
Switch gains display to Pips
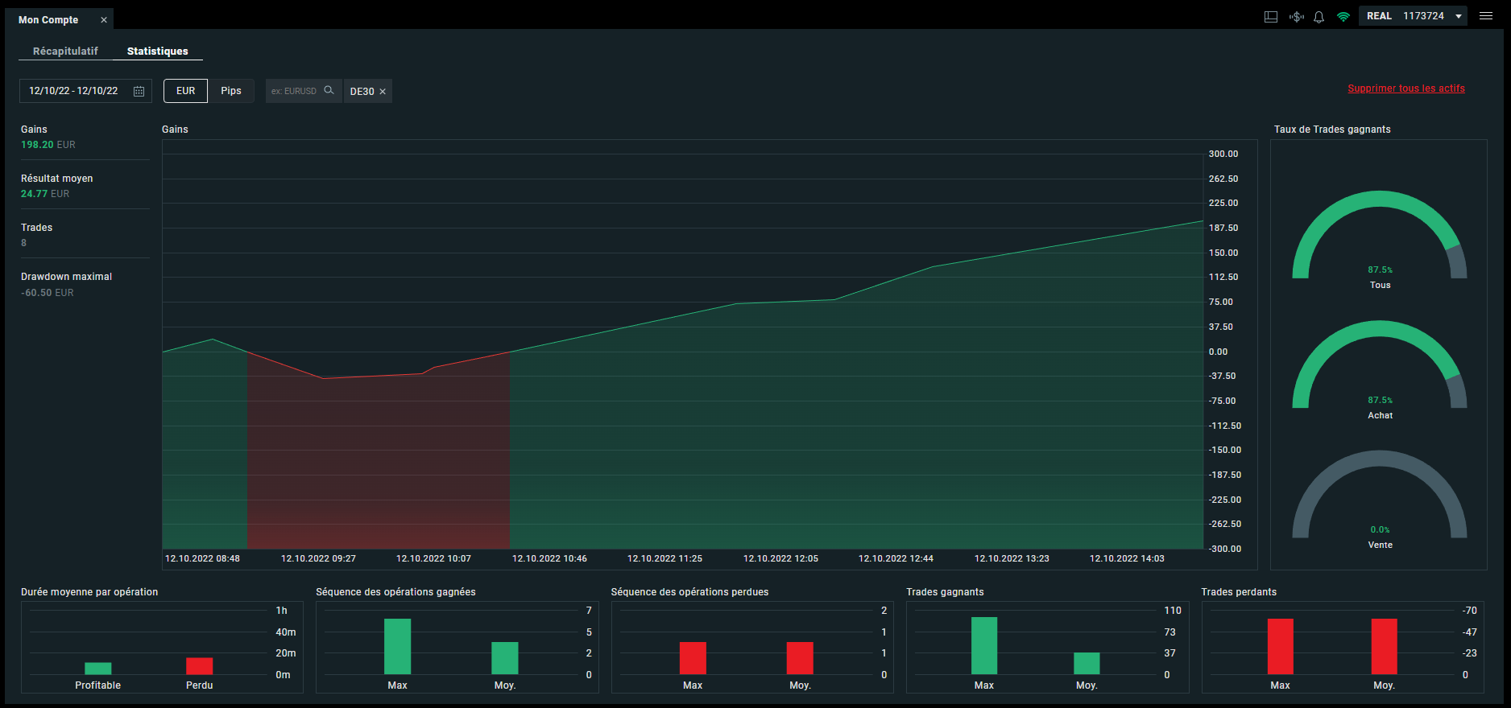coord(231,91)
